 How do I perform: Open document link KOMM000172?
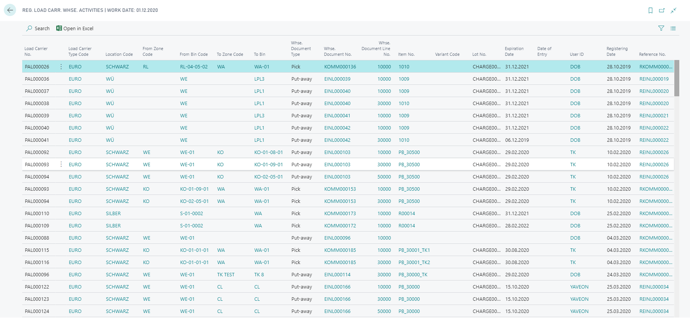click(340, 226)
